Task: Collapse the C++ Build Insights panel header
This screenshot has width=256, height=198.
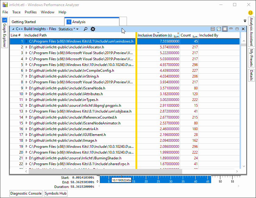Action: tap(13, 29)
